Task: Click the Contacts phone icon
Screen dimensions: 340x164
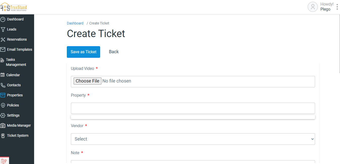Action: (x=3, y=85)
